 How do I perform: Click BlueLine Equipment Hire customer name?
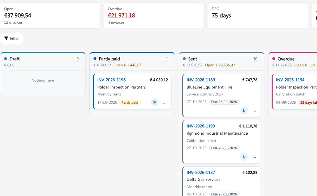210,87
